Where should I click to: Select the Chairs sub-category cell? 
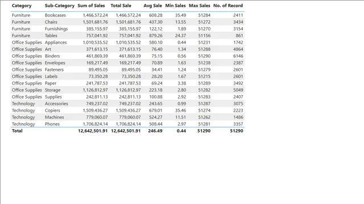tap(51, 22)
